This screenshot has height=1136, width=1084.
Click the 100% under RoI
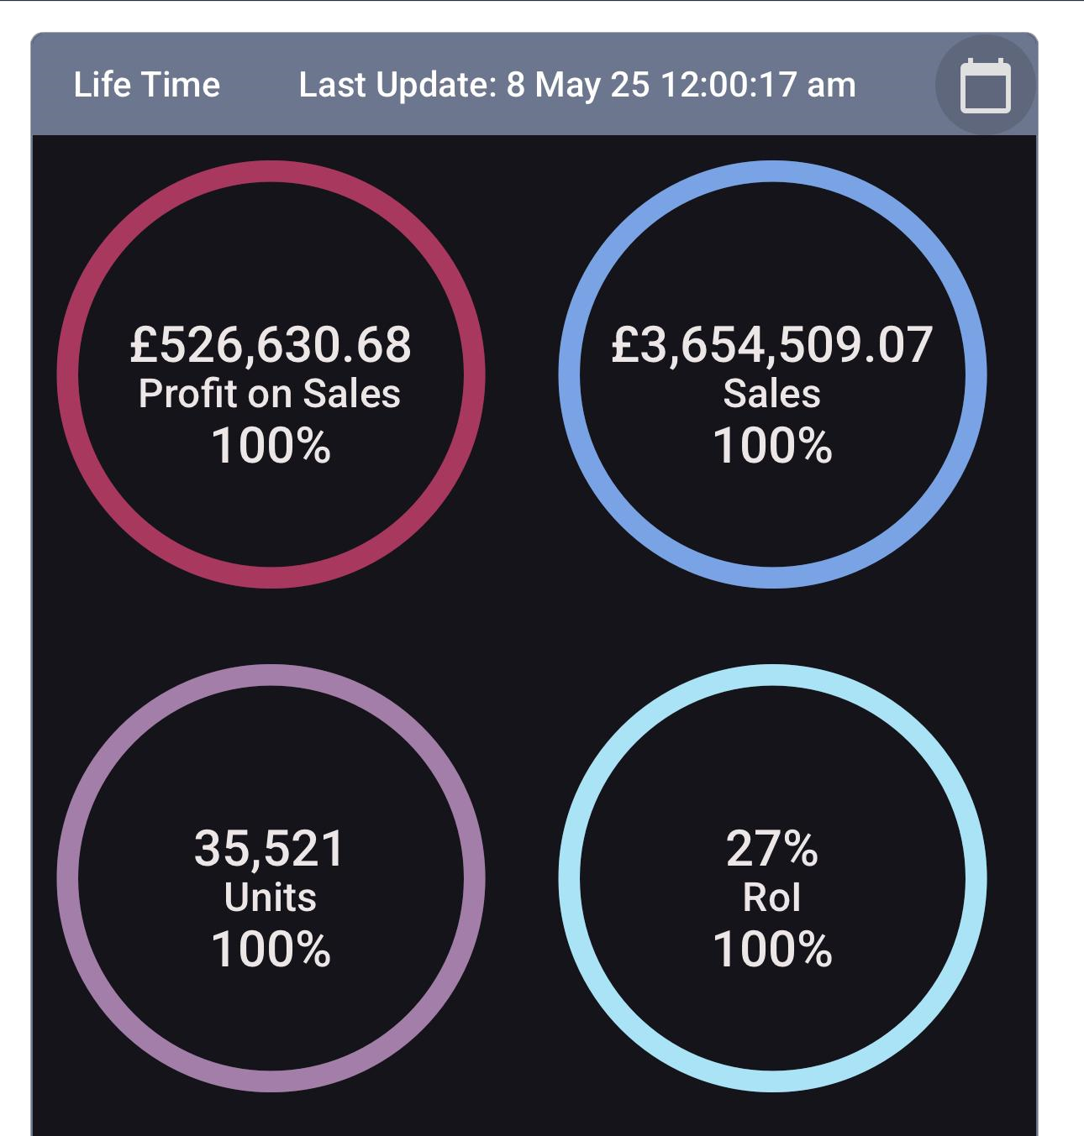pos(772,950)
